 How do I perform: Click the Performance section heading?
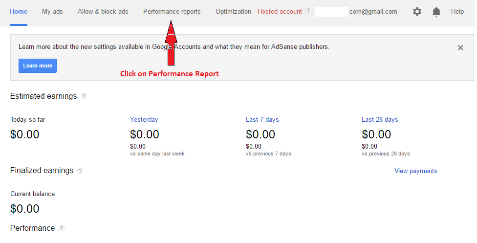click(x=33, y=228)
